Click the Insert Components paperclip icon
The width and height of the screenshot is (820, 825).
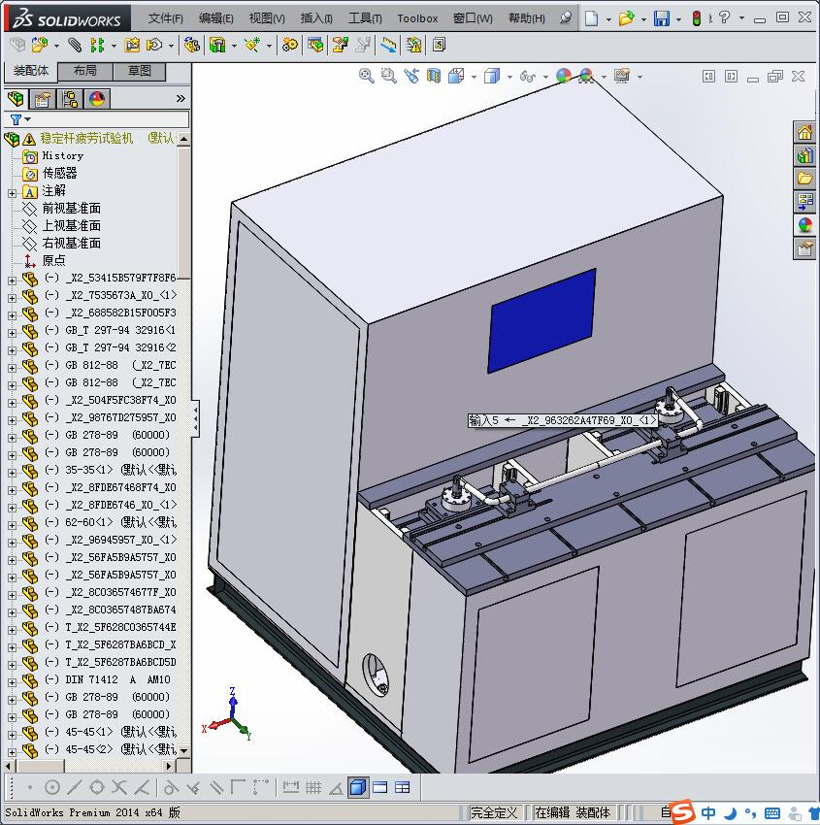point(76,46)
